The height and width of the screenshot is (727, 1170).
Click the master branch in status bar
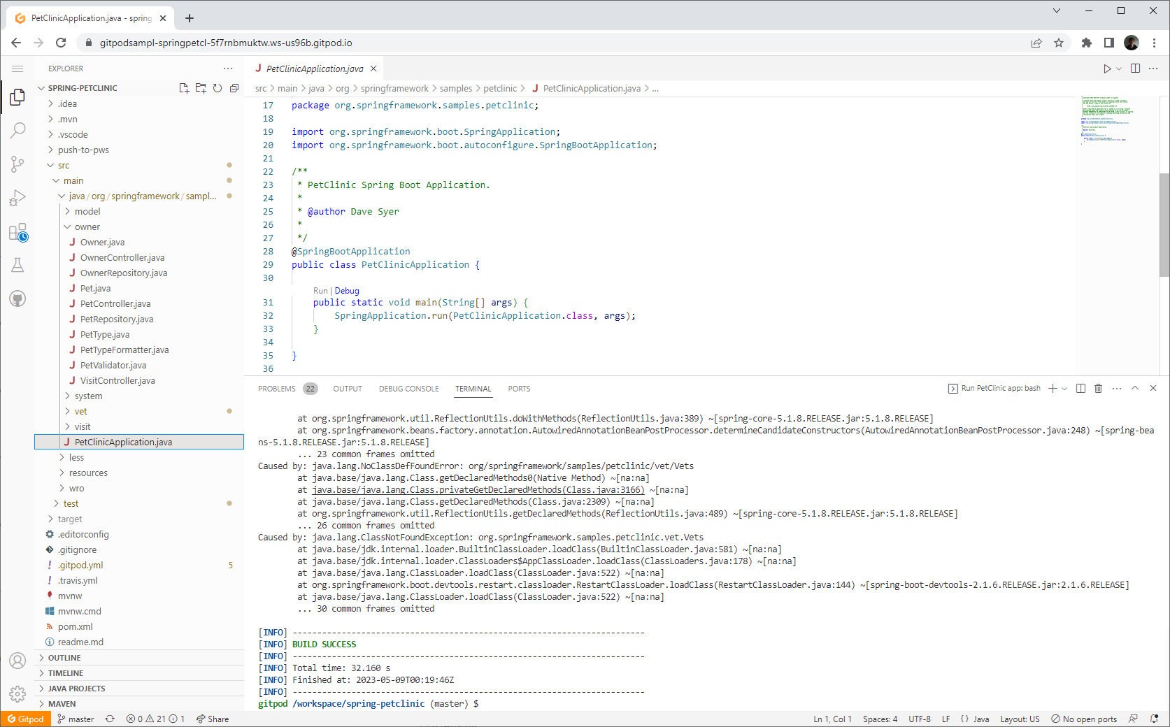click(x=76, y=719)
